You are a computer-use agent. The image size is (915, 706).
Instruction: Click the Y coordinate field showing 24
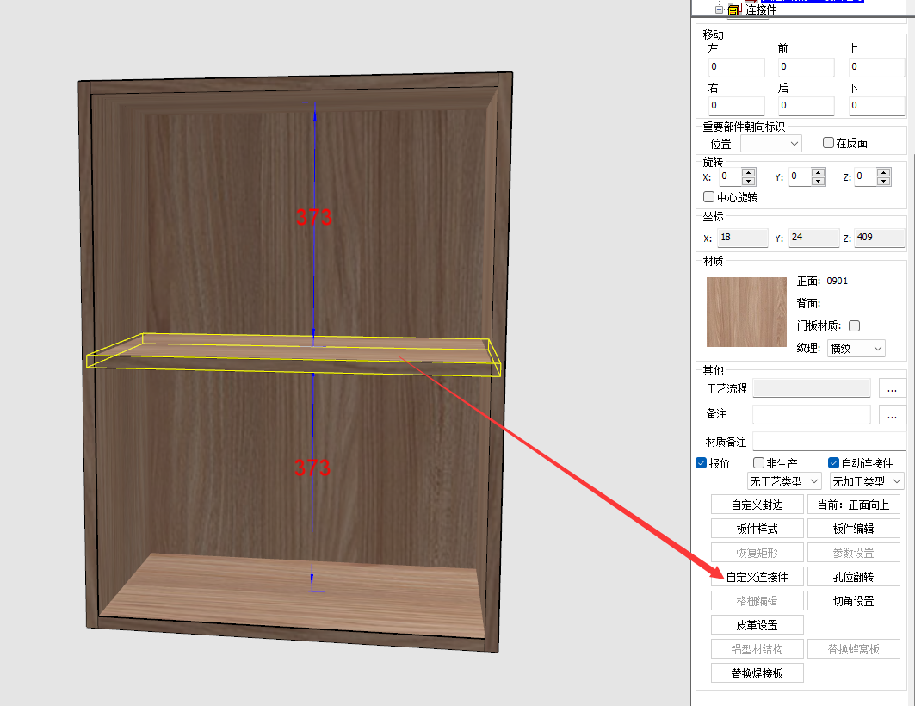(813, 238)
